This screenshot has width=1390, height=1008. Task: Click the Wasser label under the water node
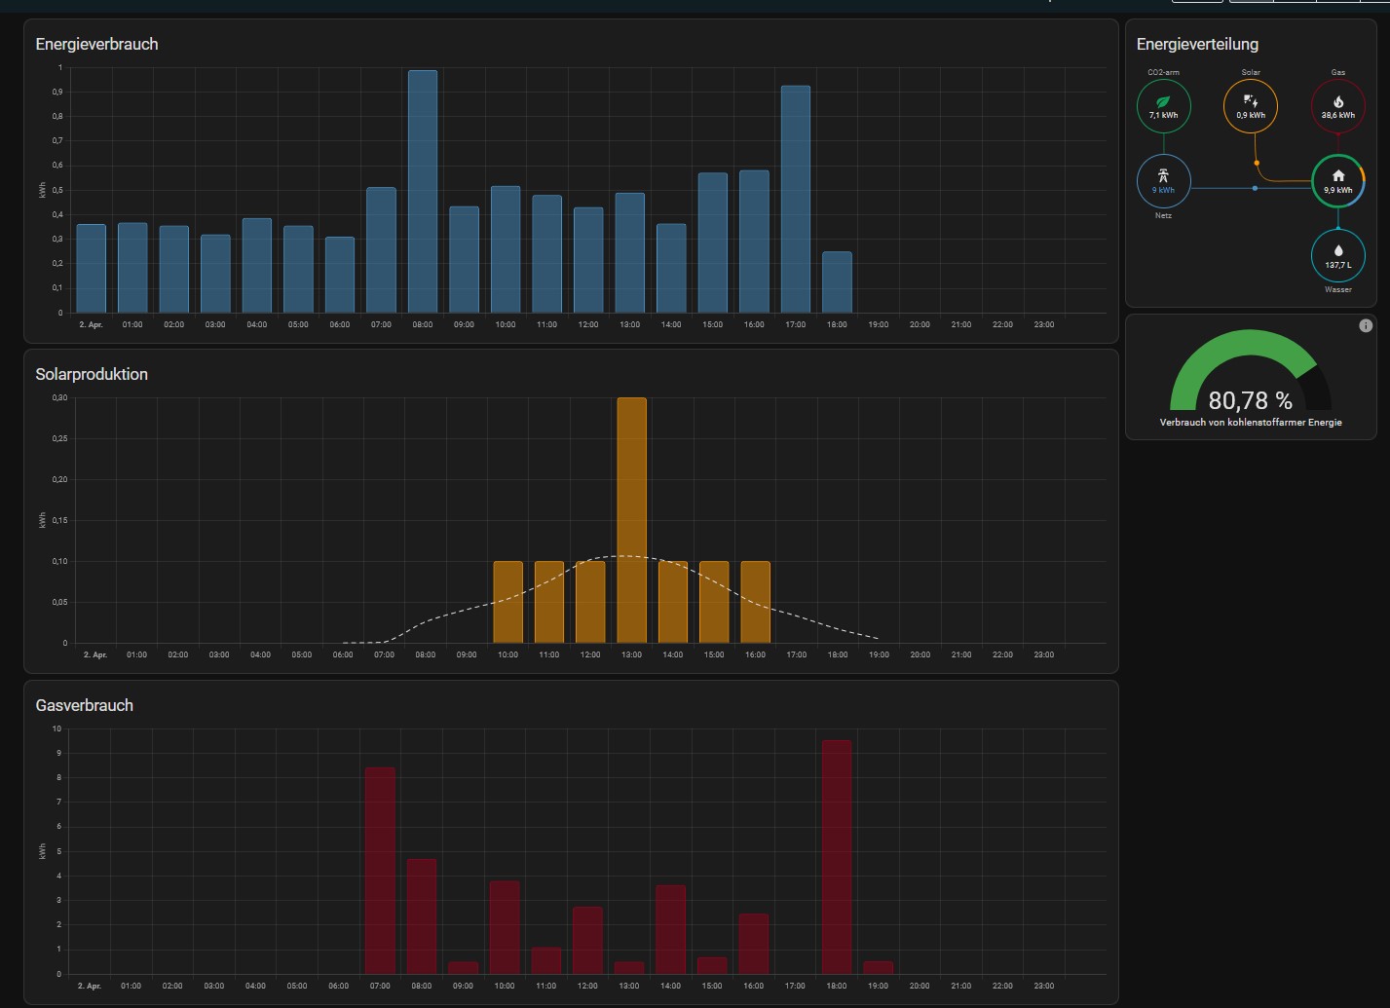point(1338,289)
